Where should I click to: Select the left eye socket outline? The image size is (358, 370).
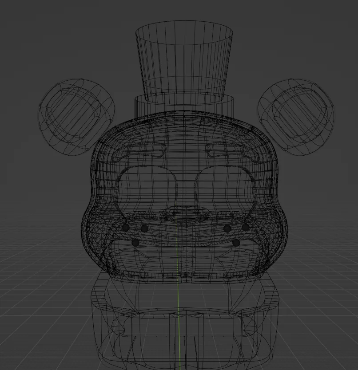pos(145,195)
